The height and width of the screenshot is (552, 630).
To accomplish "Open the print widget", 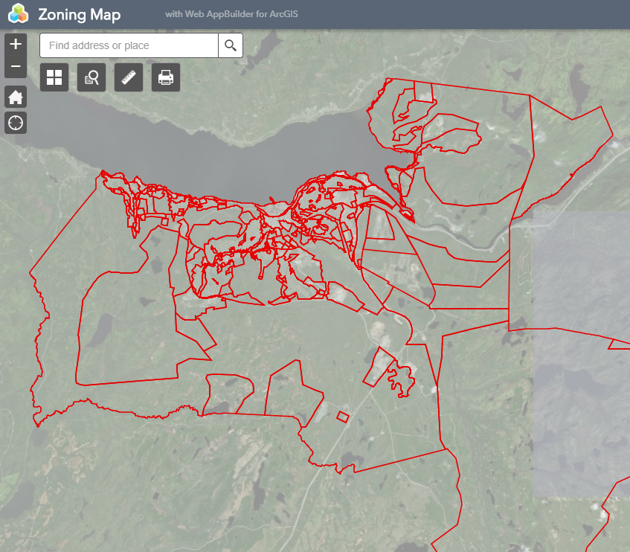I will pyautogui.click(x=166, y=77).
